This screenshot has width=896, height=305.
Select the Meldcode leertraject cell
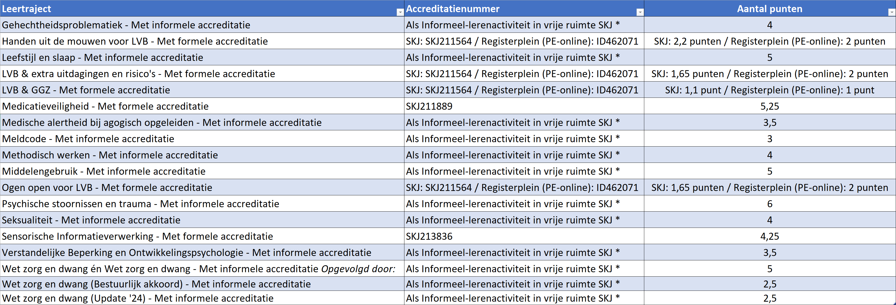tap(202, 139)
